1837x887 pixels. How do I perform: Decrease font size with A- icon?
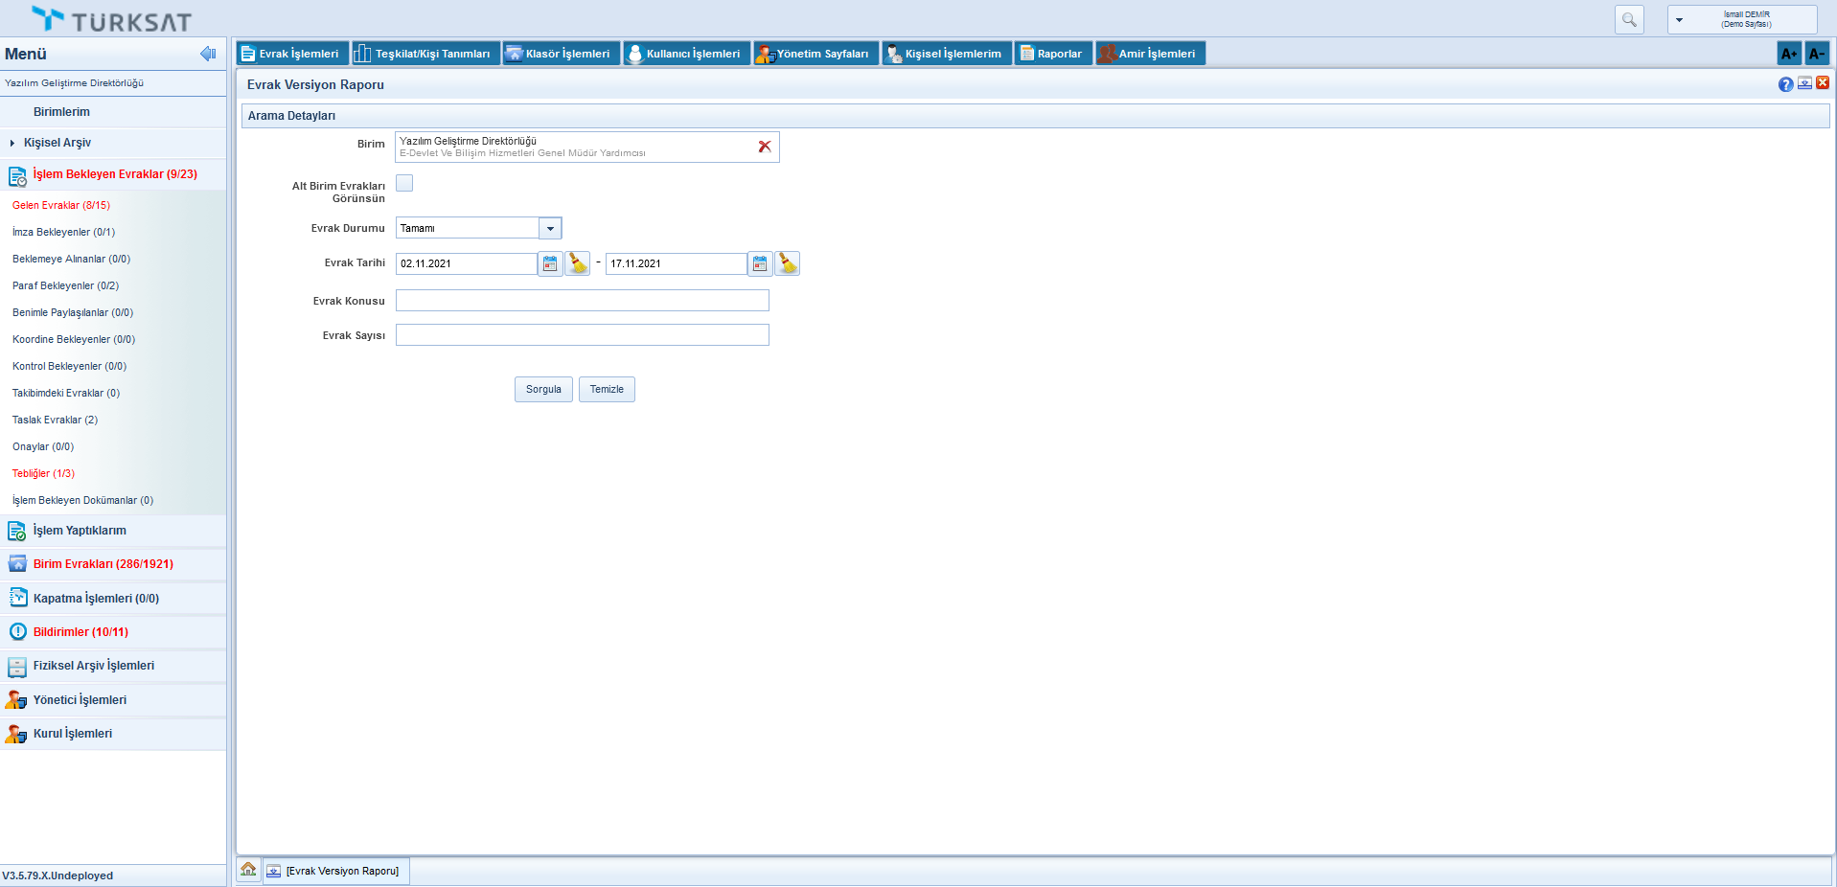click(1817, 54)
